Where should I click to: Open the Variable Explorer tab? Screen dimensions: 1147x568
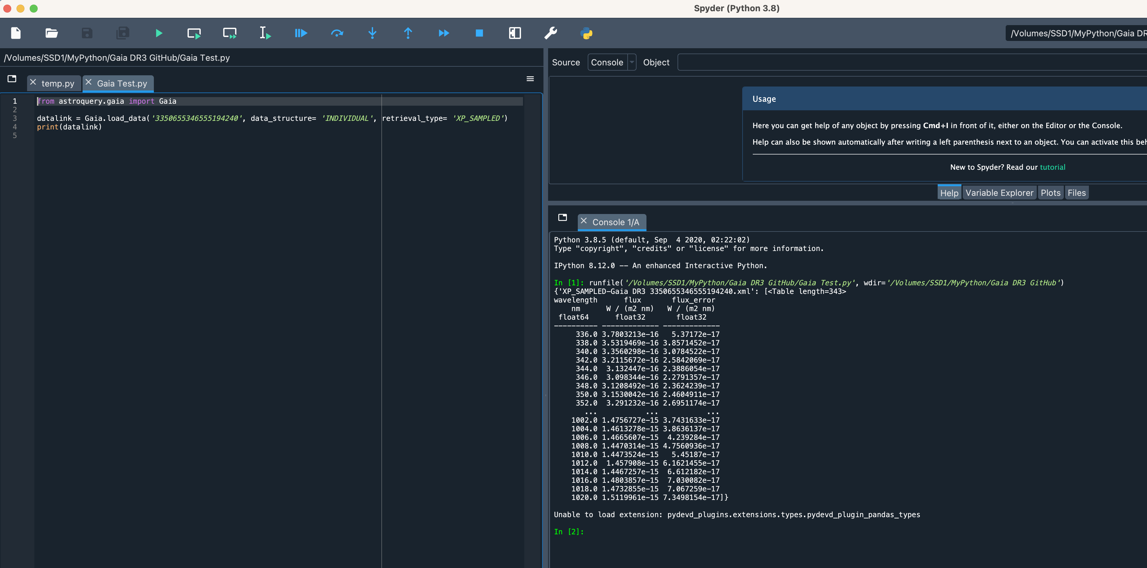point(999,193)
